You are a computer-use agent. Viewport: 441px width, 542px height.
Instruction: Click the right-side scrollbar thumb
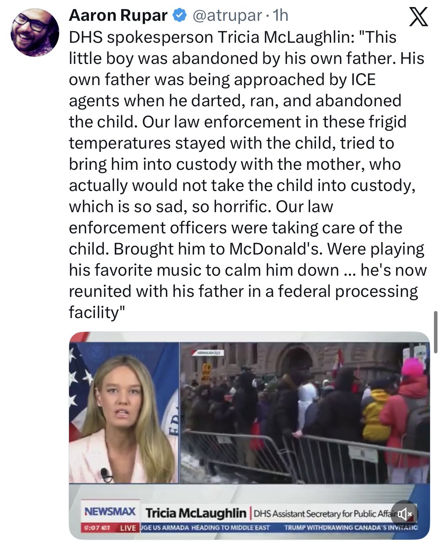pyautogui.click(x=436, y=326)
